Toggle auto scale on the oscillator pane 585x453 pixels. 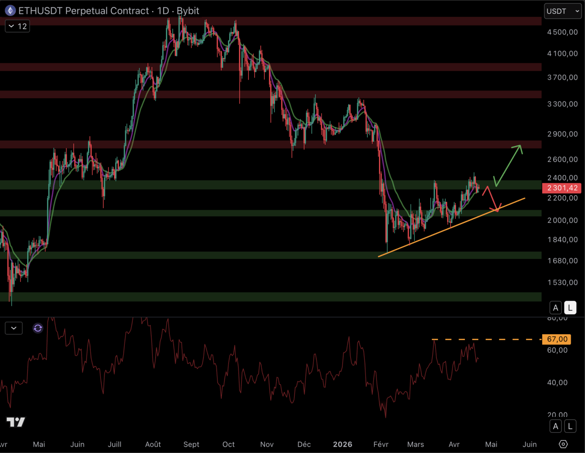pos(555,426)
